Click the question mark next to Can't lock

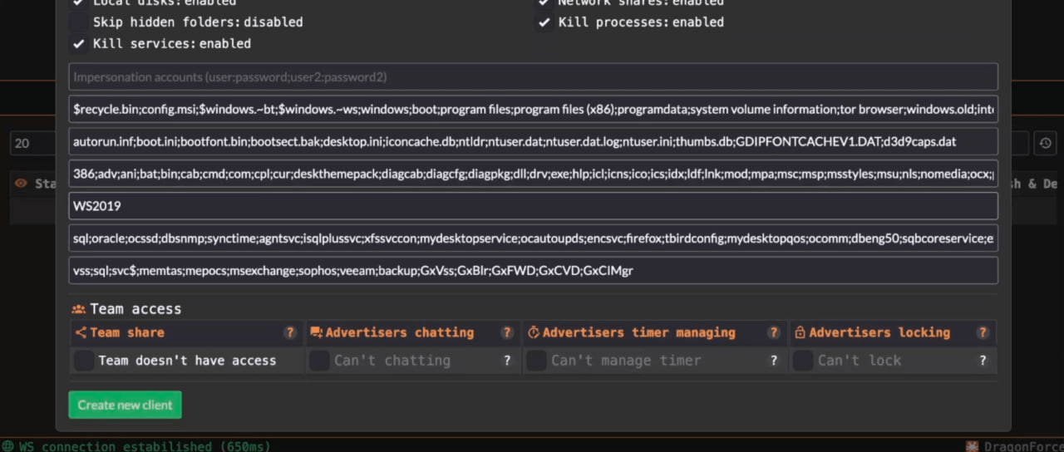click(x=983, y=361)
